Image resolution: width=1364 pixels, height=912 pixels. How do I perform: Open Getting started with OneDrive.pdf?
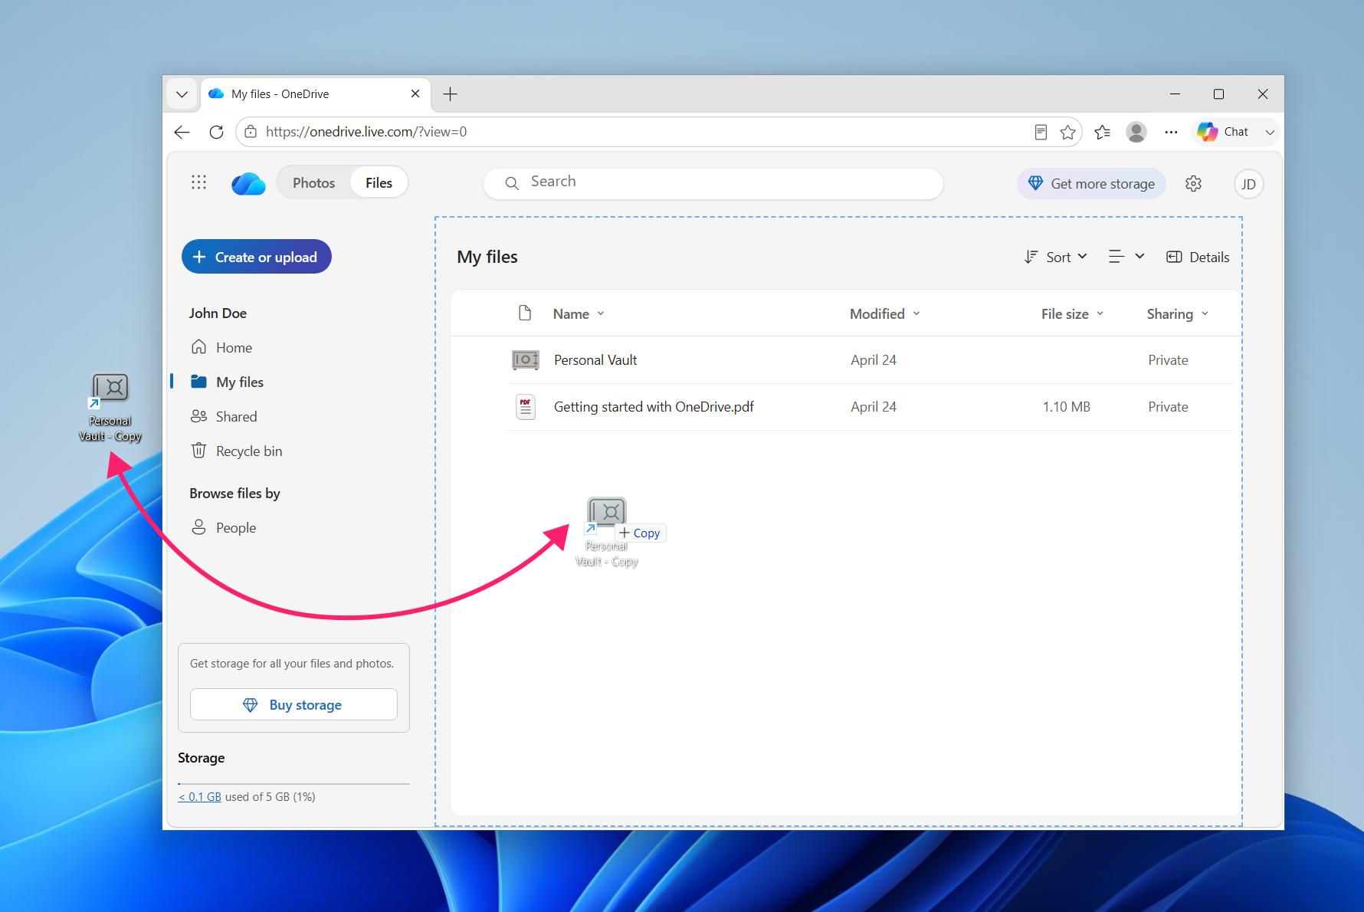(654, 407)
